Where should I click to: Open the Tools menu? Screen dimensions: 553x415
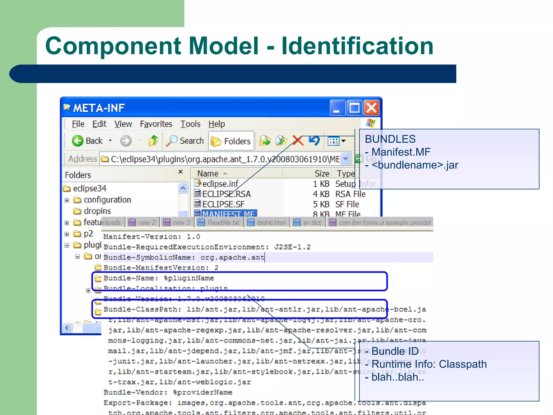click(x=190, y=124)
